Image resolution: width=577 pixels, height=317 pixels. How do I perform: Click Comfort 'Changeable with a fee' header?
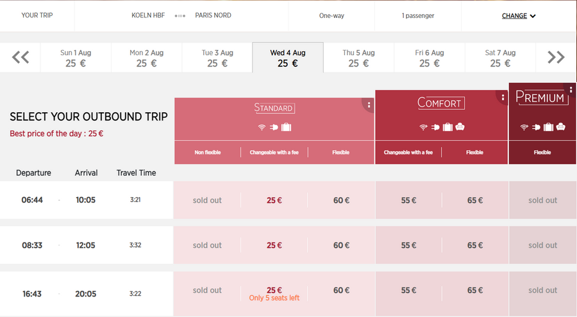point(408,153)
